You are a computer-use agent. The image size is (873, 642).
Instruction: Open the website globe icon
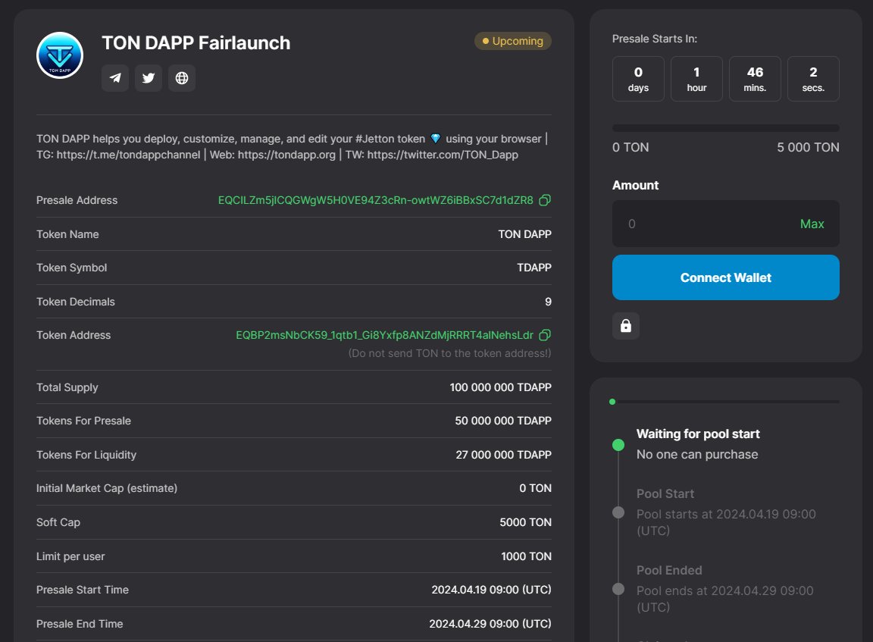pyautogui.click(x=182, y=78)
